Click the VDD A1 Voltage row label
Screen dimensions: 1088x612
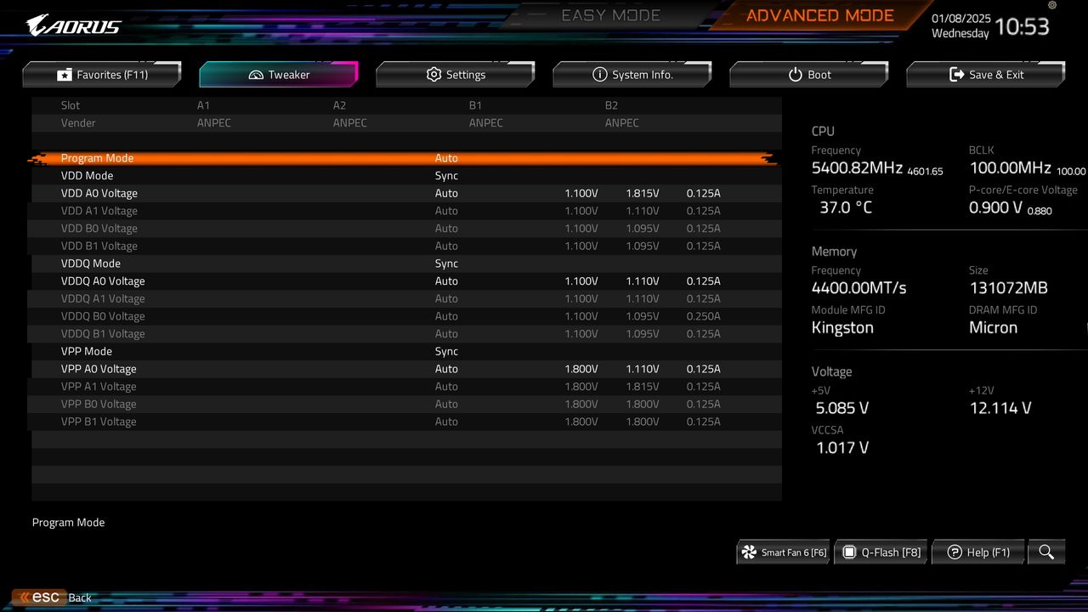pos(99,211)
